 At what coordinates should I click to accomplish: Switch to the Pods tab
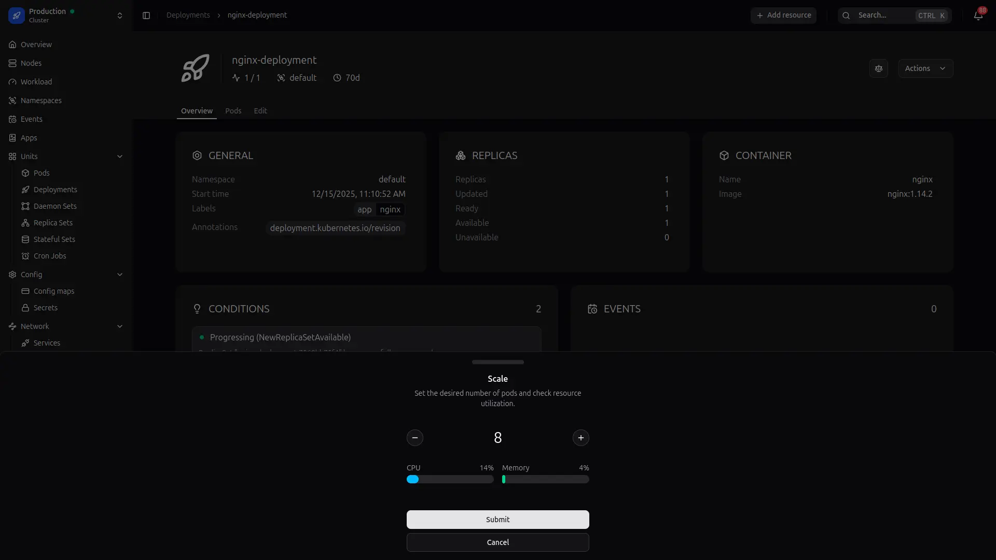pos(233,111)
